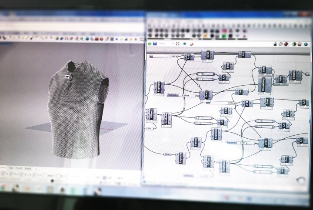Select the red Sketch pencil tool in Grasshopper
This screenshot has height=210, width=313.
pyautogui.click(x=192, y=43)
